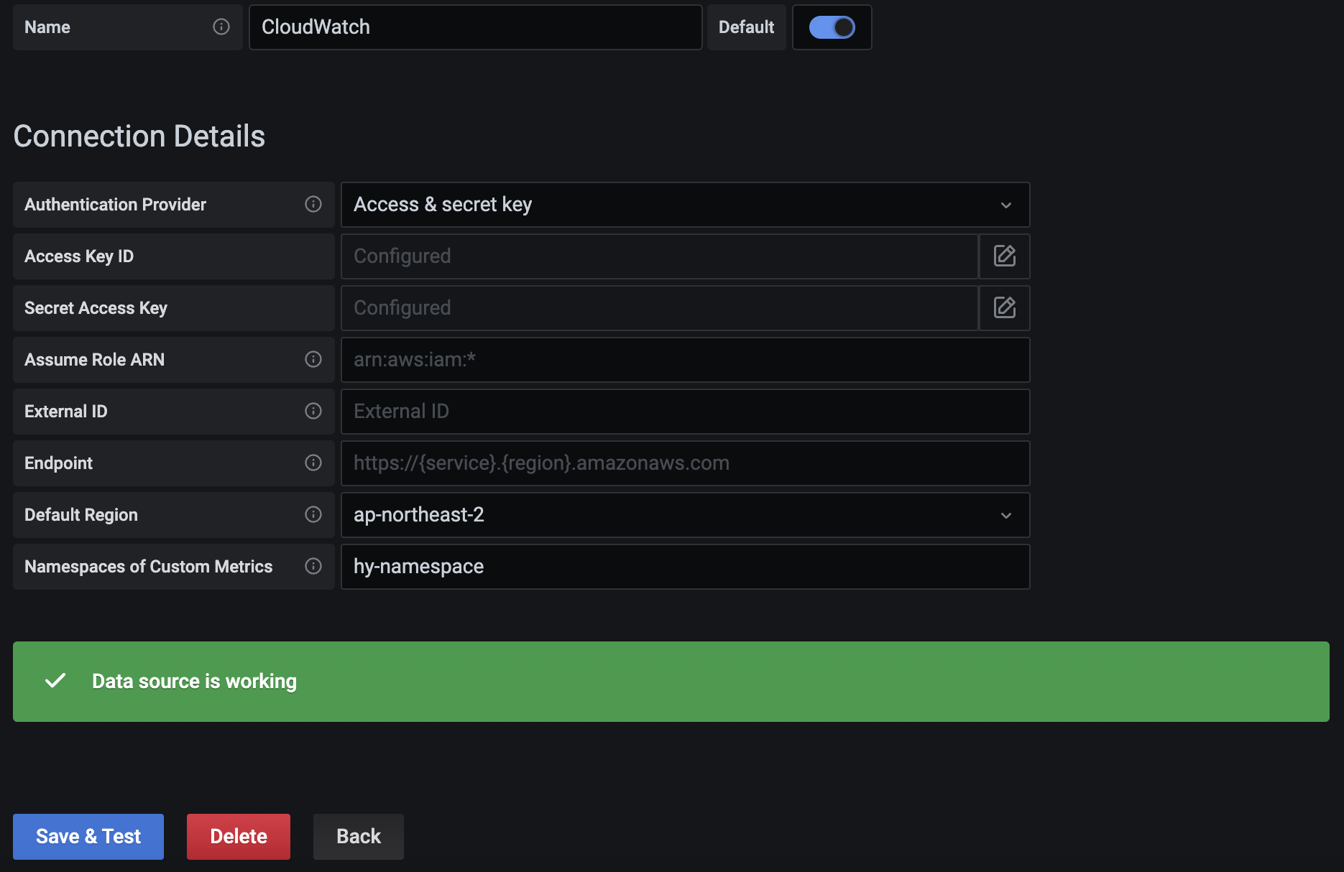1344x872 pixels.
Task: Click the Access Key ID Configured field
Action: point(660,256)
